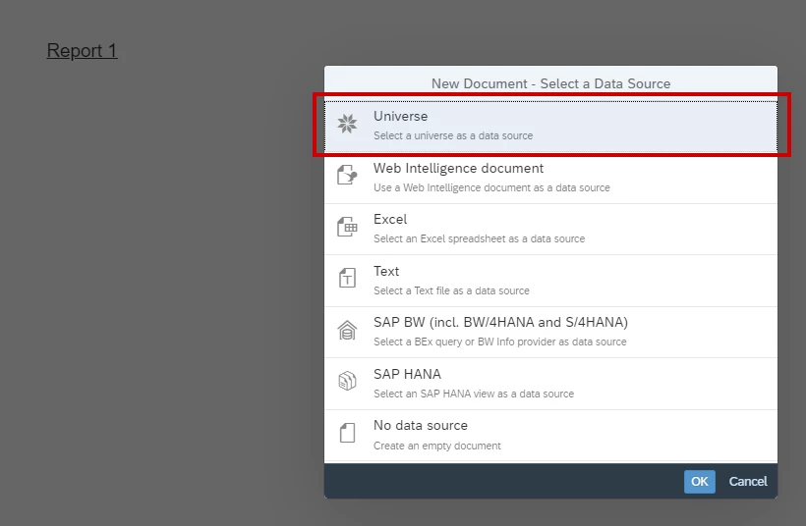Select the SAP HANA entry
806x526 pixels.
click(550, 384)
